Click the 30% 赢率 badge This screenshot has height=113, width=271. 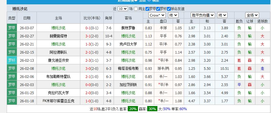click(x=152, y=109)
